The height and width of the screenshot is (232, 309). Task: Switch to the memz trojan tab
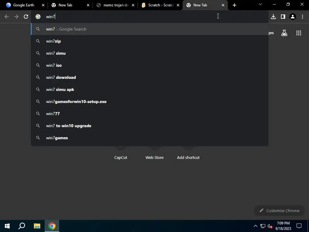coord(116,5)
